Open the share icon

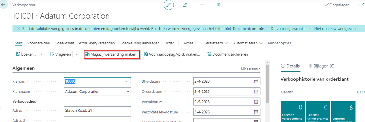185,5
